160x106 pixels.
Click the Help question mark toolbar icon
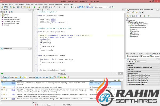[x=92, y=7]
